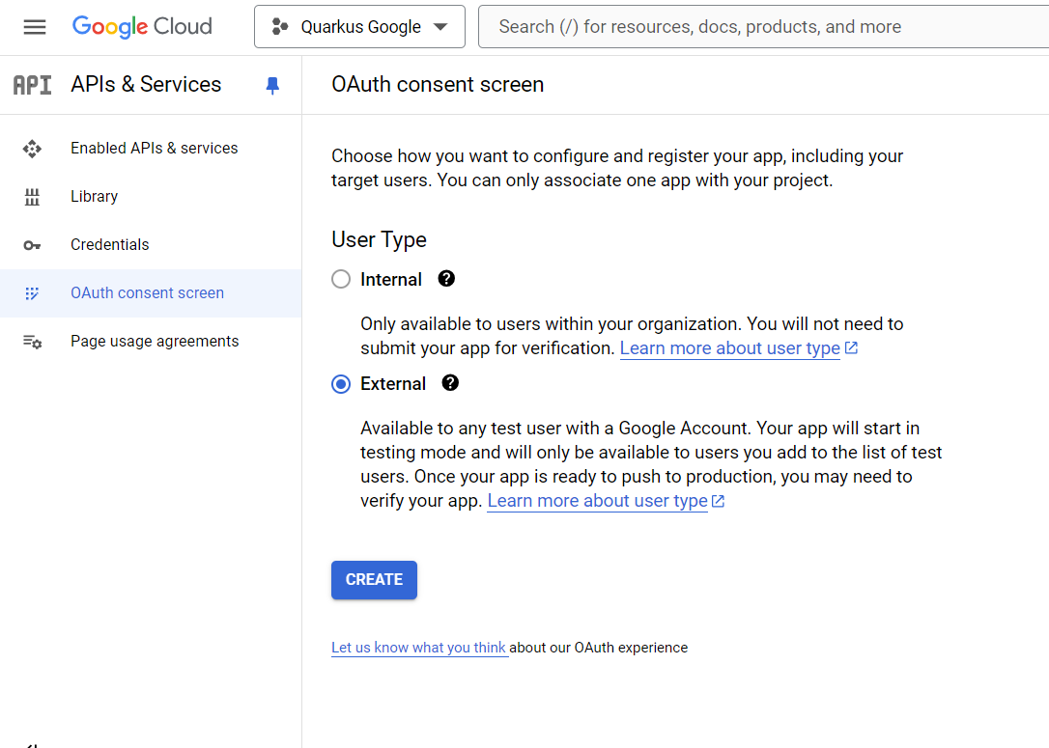Click the Library sidebar icon
This screenshot has height=748, width=1049.
(32, 197)
